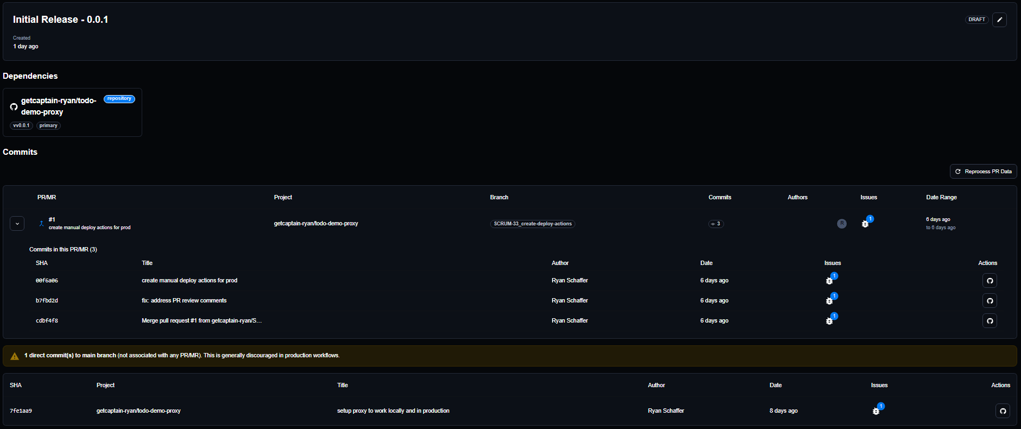Screen dimensions: 1021x429
Task: Click the DRAFT status badge
Action: pyautogui.click(x=976, y=20)
